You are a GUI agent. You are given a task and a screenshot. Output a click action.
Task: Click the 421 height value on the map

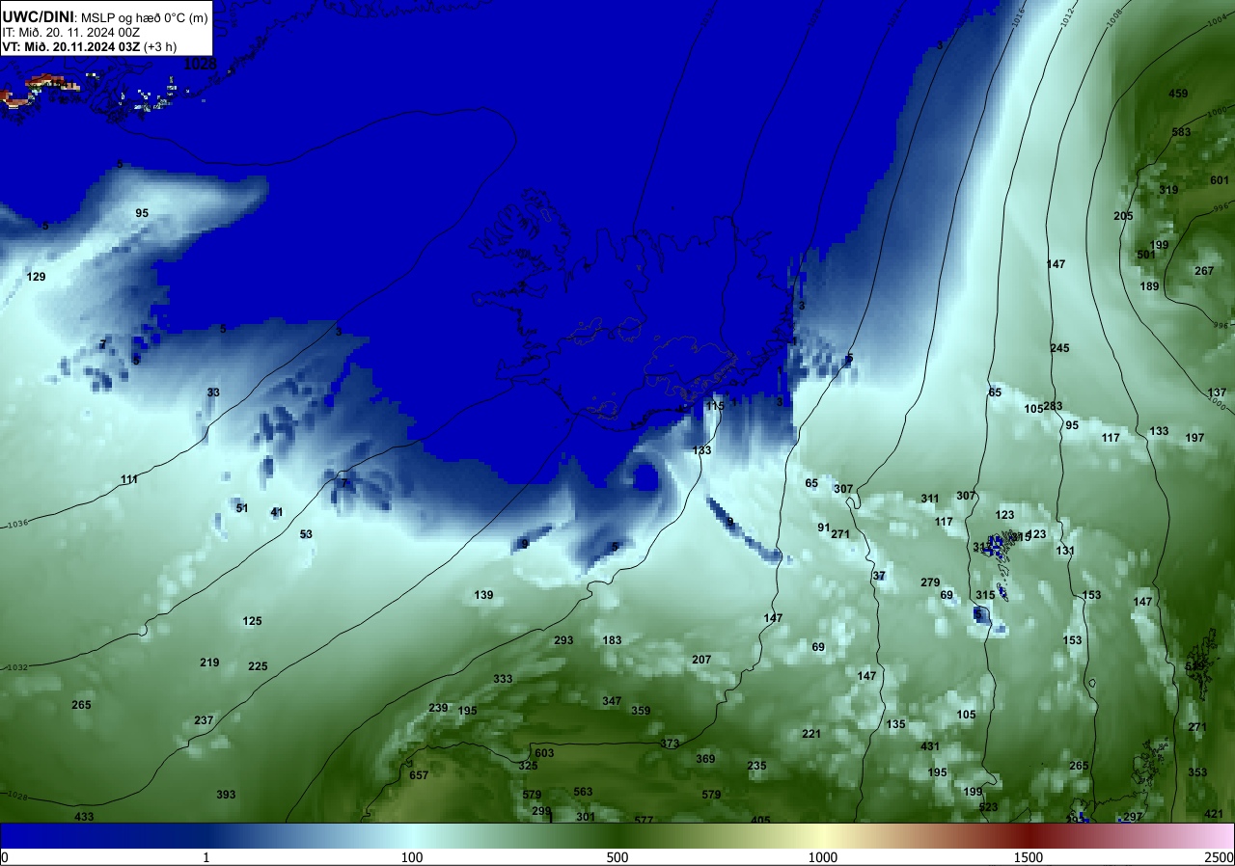[x=1214, y=814]
